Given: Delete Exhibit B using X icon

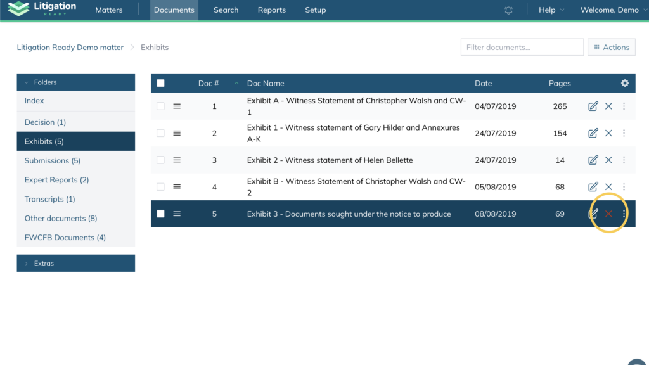Looking at the screenshot, I should coord(608,187).
